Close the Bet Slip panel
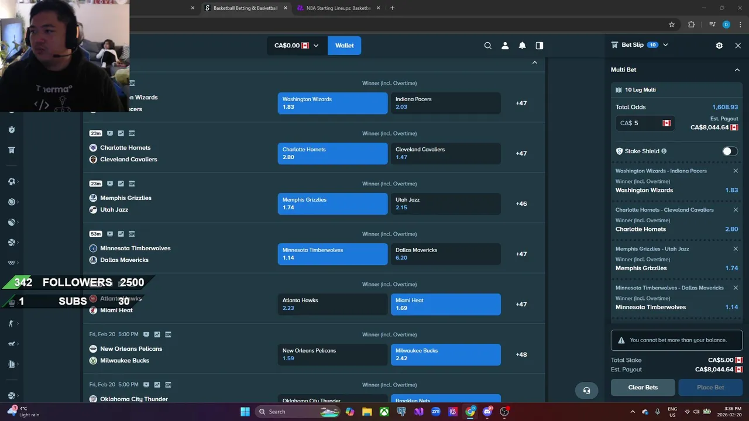The image size is (749, 421). pos(738,46)
